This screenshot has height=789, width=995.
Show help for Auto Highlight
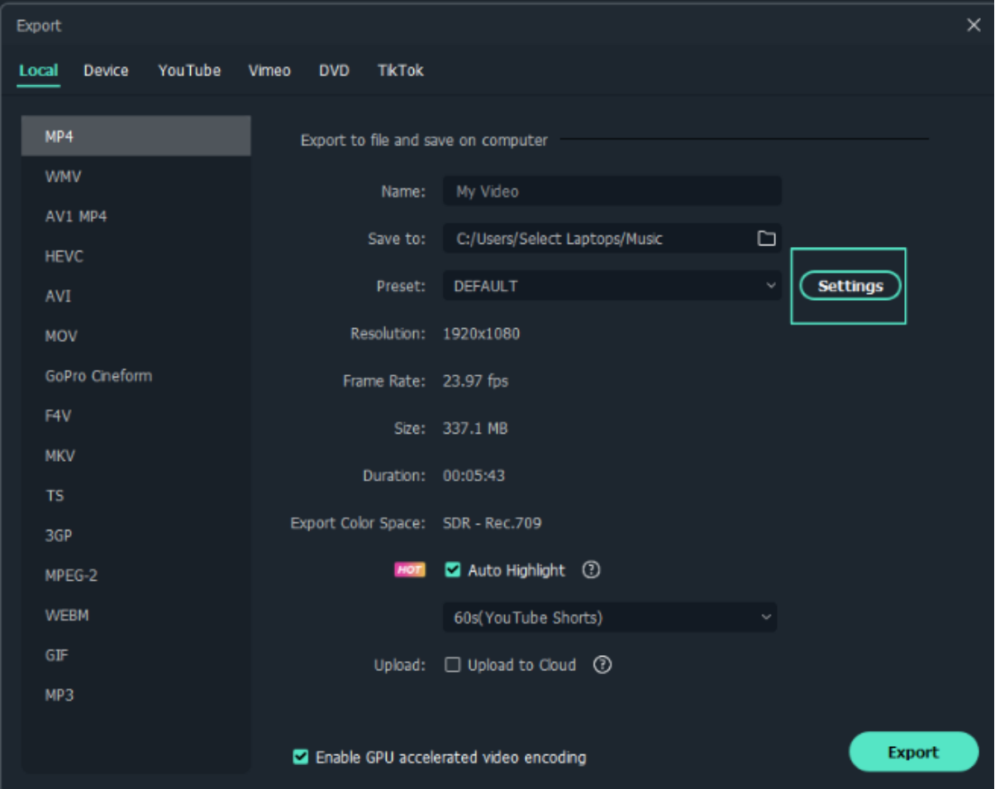pos(591,569)
